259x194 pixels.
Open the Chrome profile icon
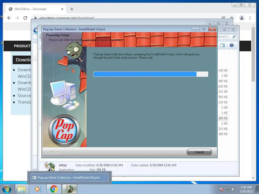pyautogui.click(x=242, y=18)
